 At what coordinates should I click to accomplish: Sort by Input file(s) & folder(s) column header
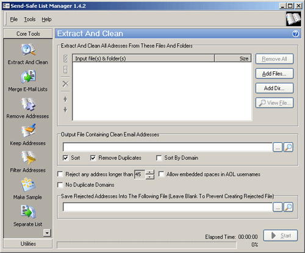[x=143, y=59]
